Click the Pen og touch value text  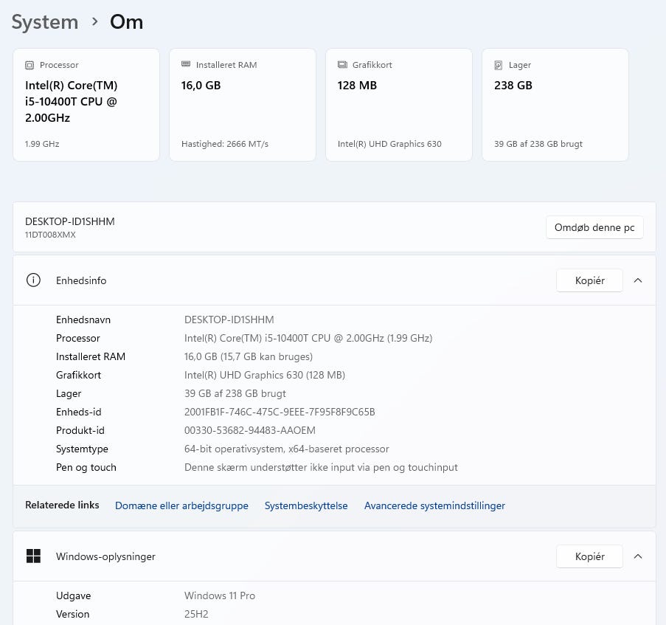pyautogui.click(x=321, y=467)
